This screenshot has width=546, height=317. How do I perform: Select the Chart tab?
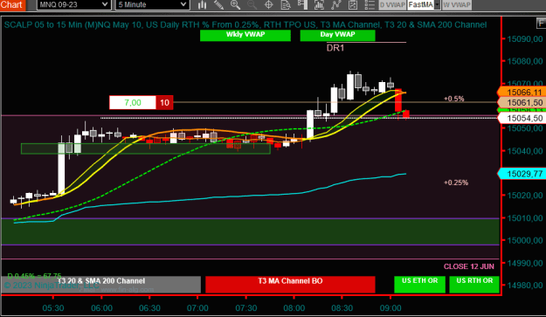[12, 5]
